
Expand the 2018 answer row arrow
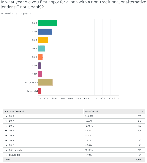pos(6,116)
